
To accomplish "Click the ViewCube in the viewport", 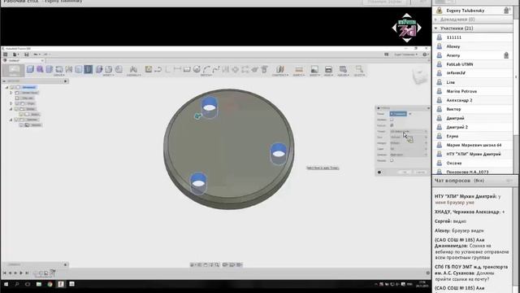I will [x=419, y=76].
